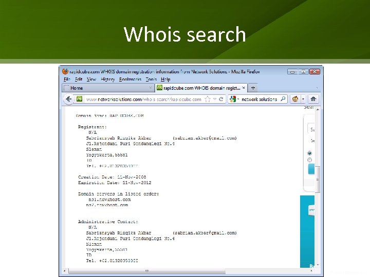This screenshot has width=370, height=277.
Task: Click the Registrant heading text
Action: (92, 127)
